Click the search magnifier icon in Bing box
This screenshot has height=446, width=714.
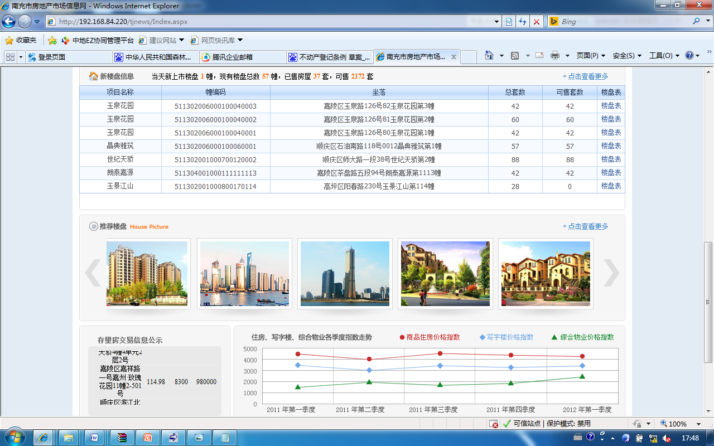click(697, 21)
